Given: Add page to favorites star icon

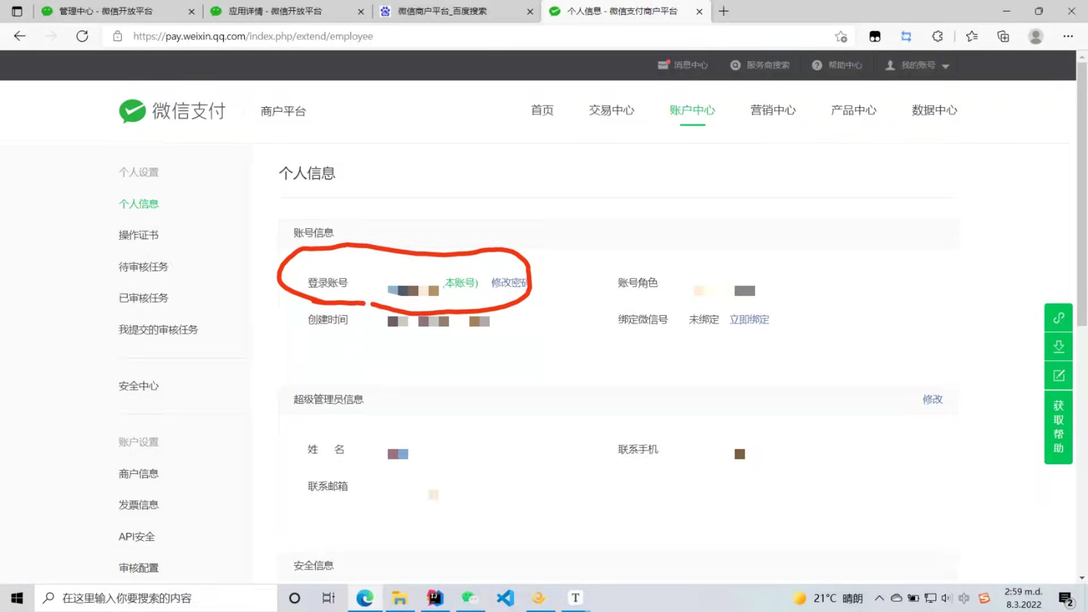Looking at the screenshot, I should 841,36.
